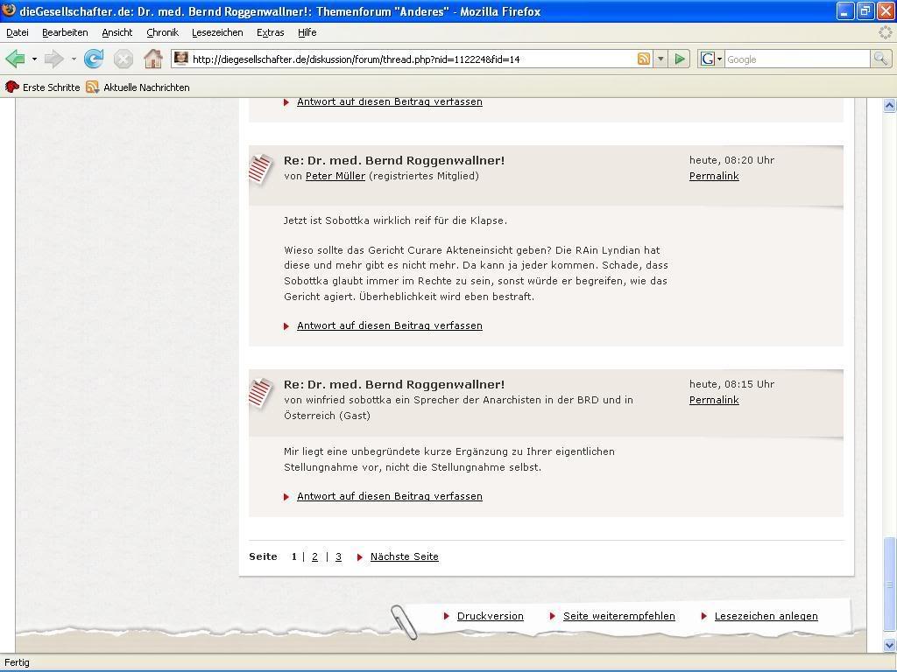The width and height of the screenshot is (897, 672).
Task: Expand the address bar URL history dropdown
Action: [x=660, y=59]
